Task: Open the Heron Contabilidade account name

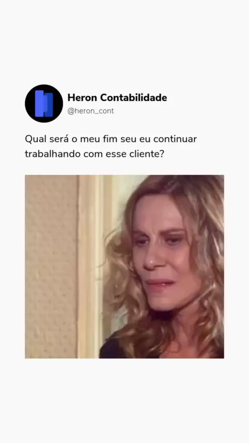Action: (117, 98)
